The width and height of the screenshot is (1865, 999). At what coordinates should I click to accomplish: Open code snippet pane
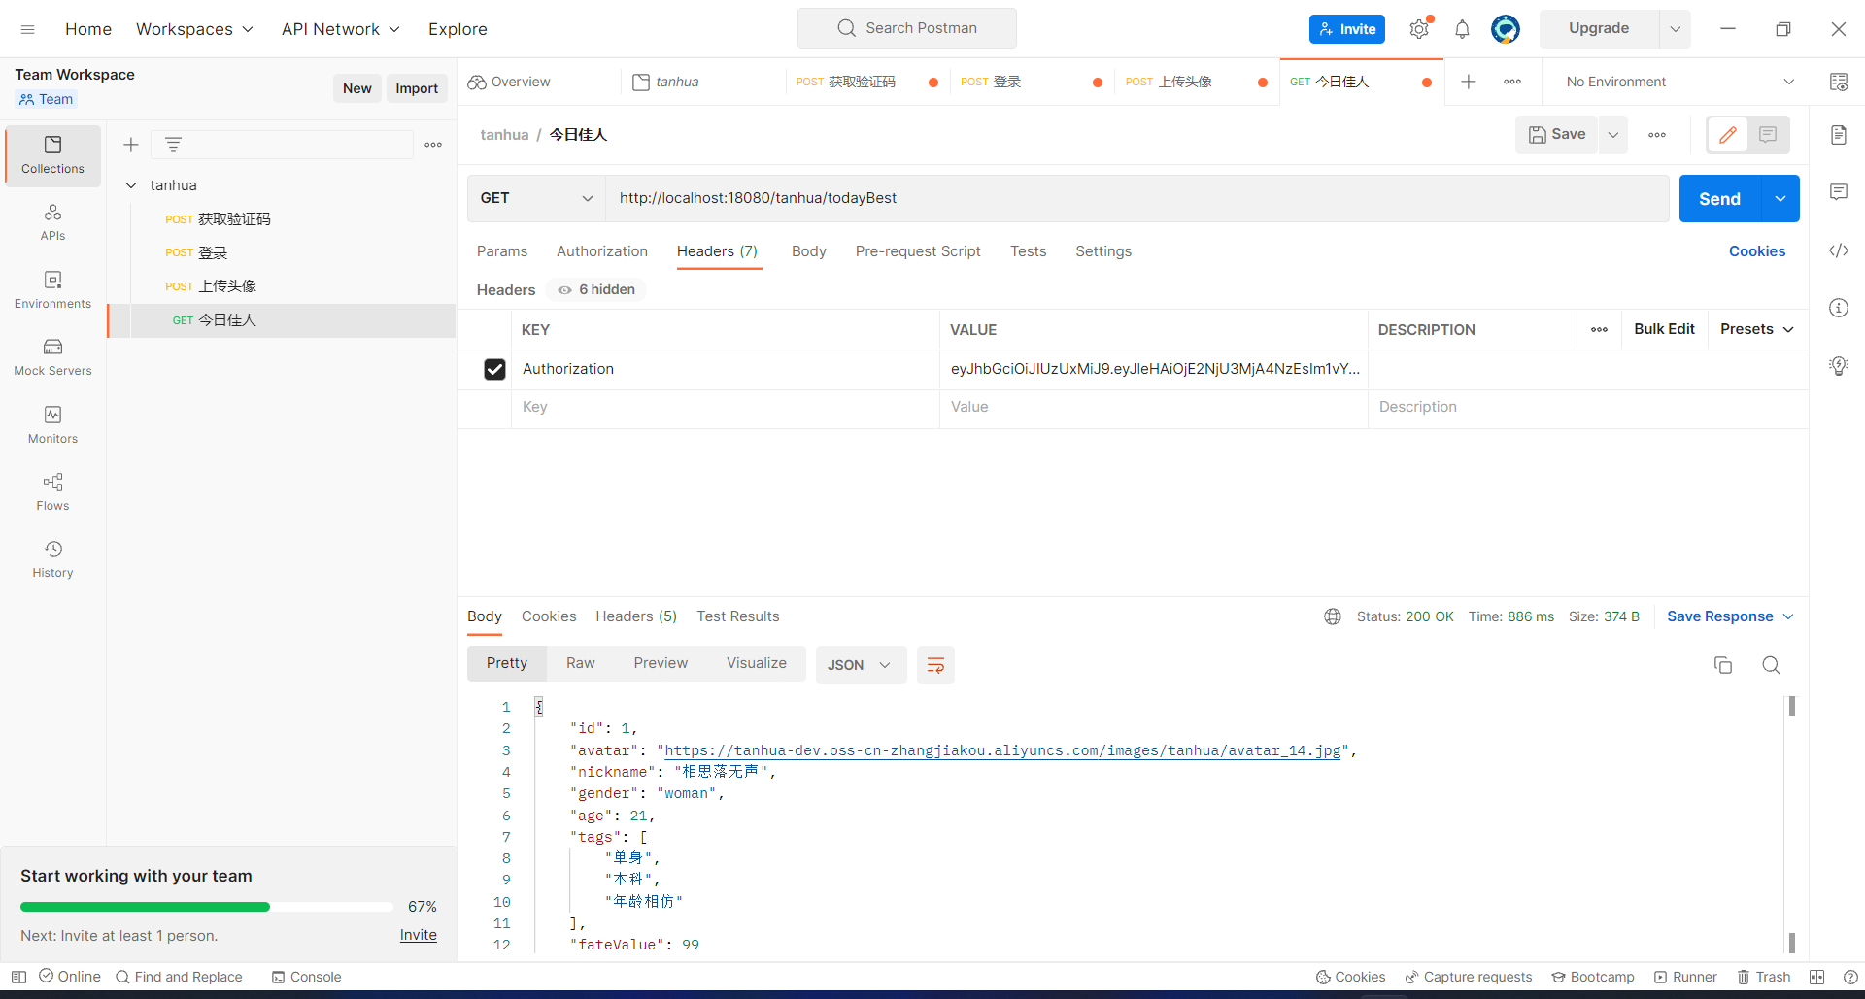1839,250
